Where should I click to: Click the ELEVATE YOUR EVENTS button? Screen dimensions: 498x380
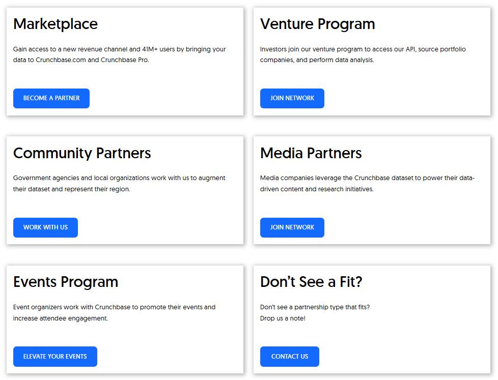pos(55,357)
